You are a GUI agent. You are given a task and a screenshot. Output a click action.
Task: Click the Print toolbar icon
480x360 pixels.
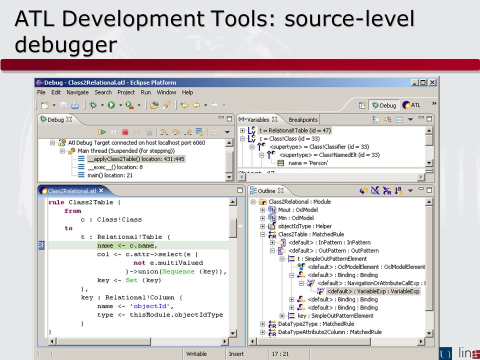[75, 105]
